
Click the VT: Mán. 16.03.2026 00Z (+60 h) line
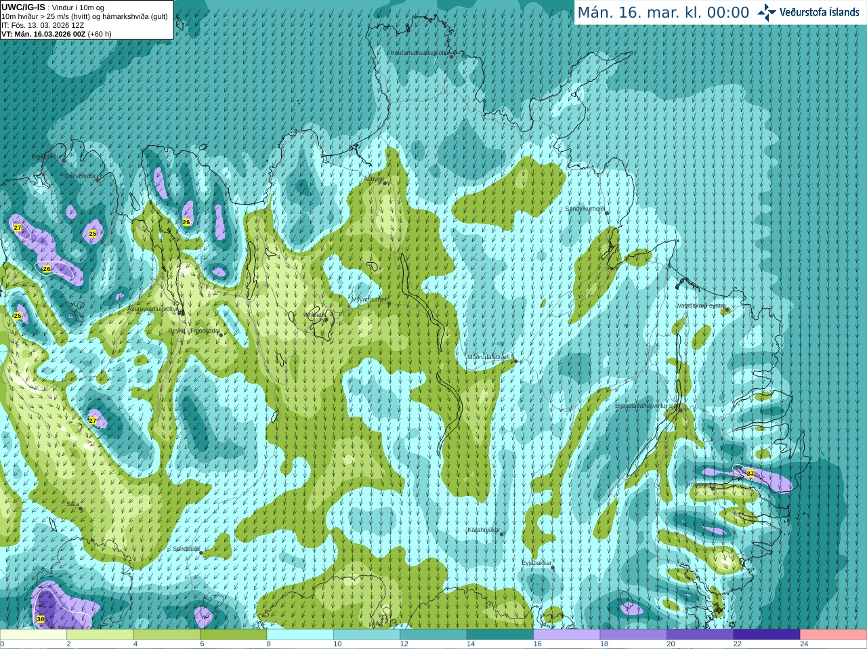56,34
